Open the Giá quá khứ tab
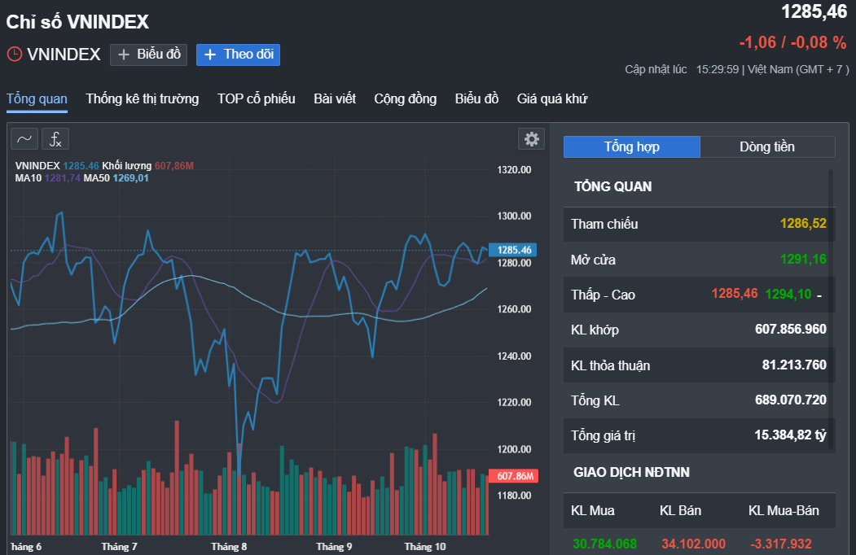 point(552,99)
